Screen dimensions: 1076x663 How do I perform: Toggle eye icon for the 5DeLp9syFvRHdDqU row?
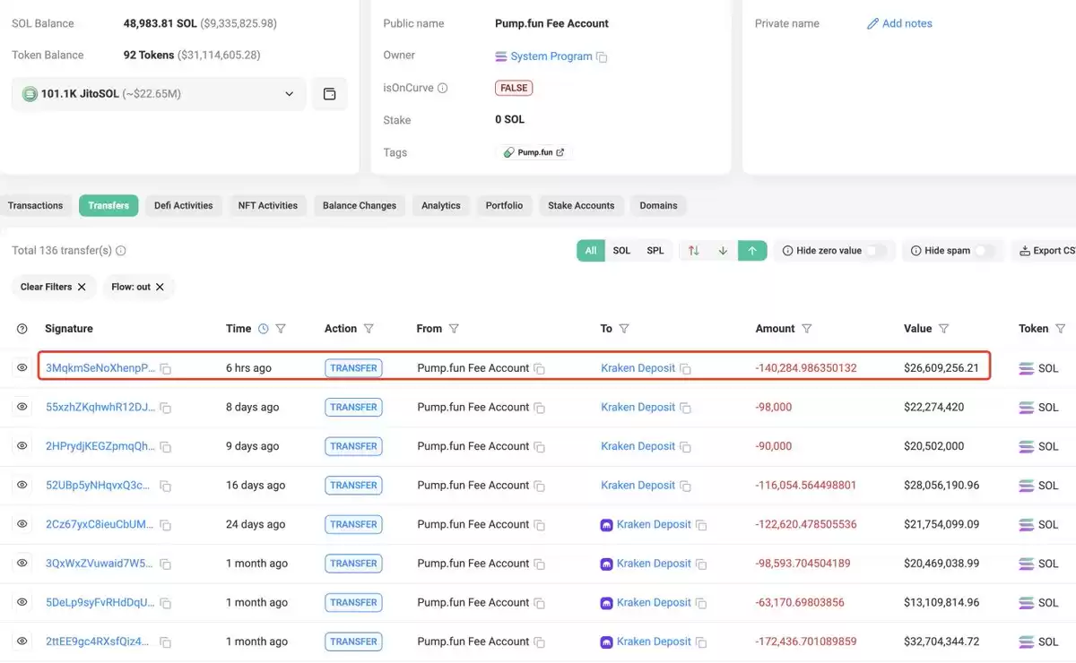[22, 602]
